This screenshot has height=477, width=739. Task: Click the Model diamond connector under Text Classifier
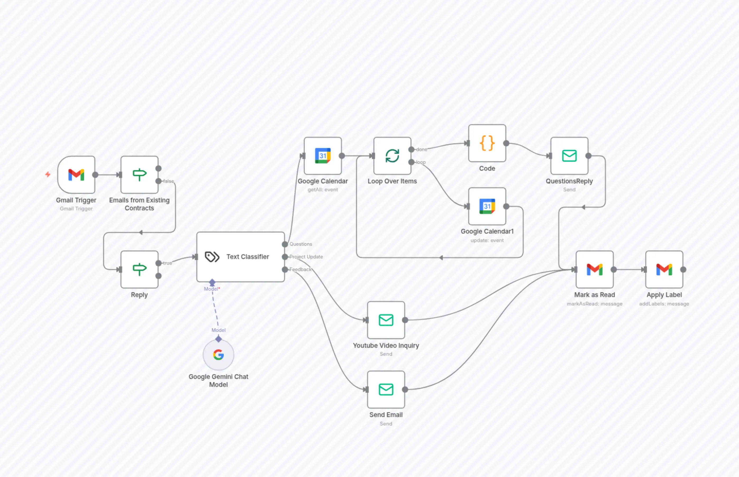(x=212, y=283)
